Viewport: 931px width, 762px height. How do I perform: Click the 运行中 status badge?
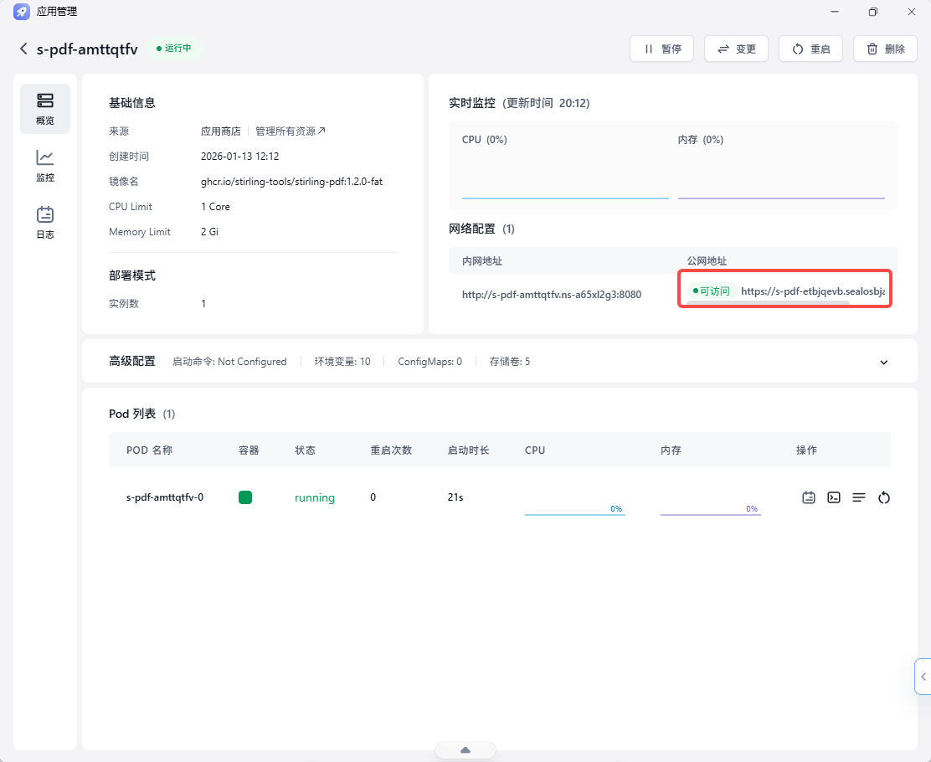pos(174,48)
